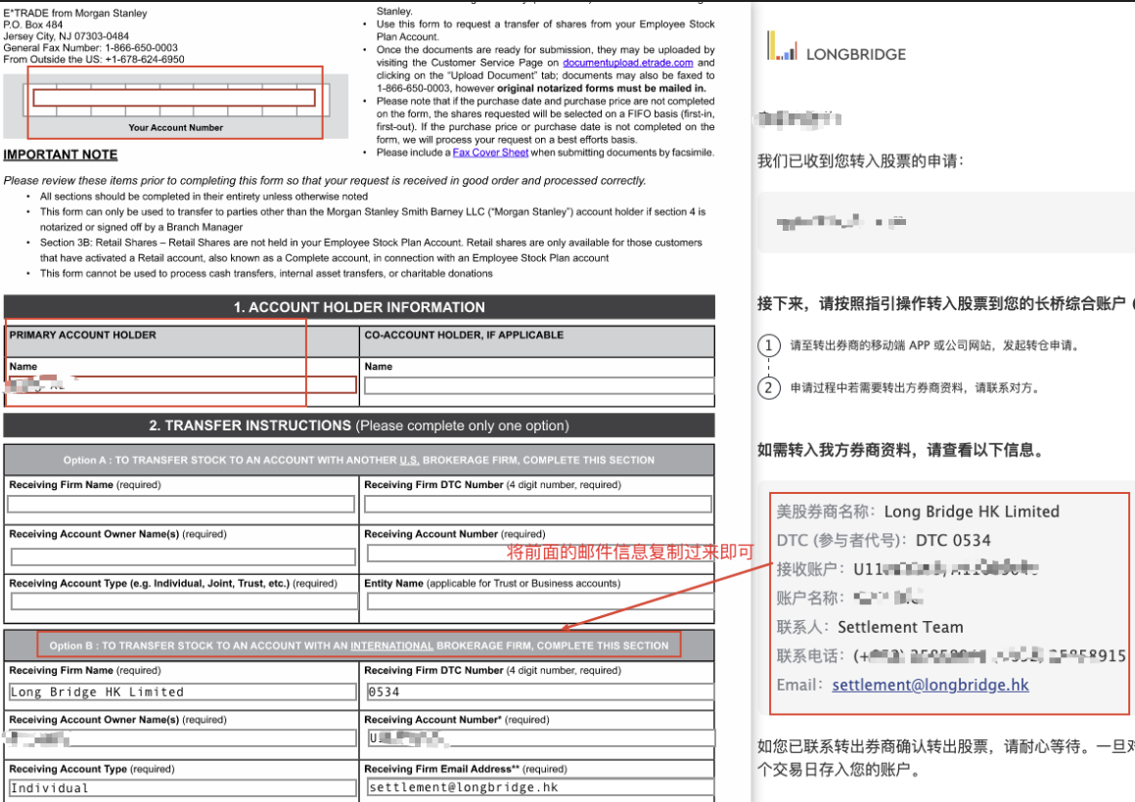
Task: Click the field containing settlement@longbridge.hk
Action: click(x=540, y=787)
